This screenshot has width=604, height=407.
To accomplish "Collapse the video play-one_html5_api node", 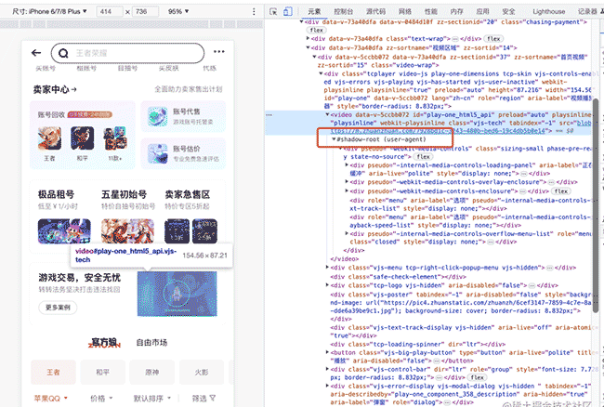I will [x=327, y=114].
